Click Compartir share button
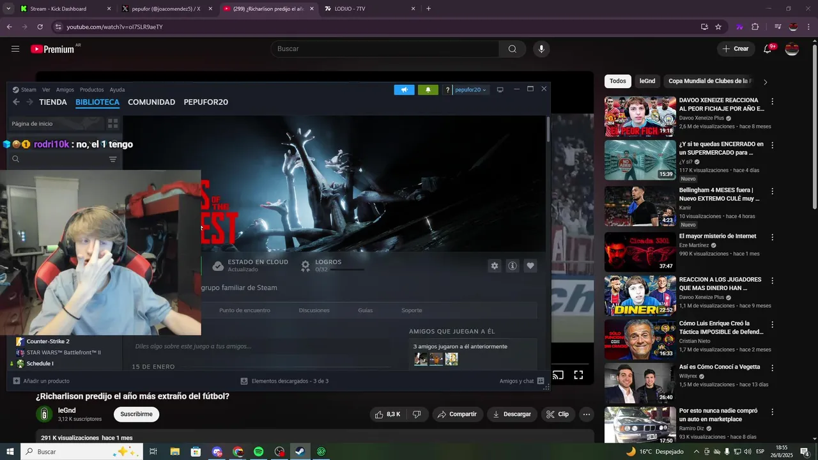 coord(458,414)
